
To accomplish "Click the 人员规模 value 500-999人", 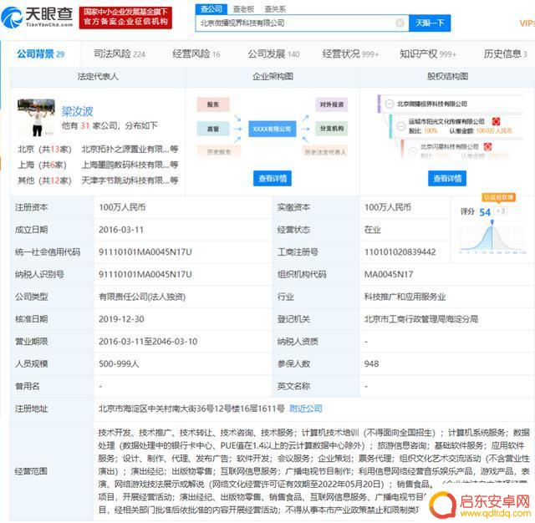I will pos(119,363).
